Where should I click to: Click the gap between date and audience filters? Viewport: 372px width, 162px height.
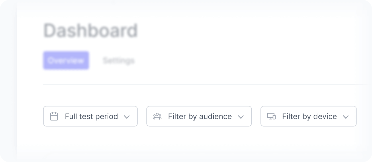[x=142, y=116]
